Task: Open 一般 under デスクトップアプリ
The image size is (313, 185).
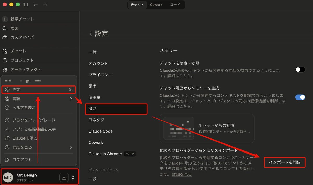Action: click(x=92, y=179)
